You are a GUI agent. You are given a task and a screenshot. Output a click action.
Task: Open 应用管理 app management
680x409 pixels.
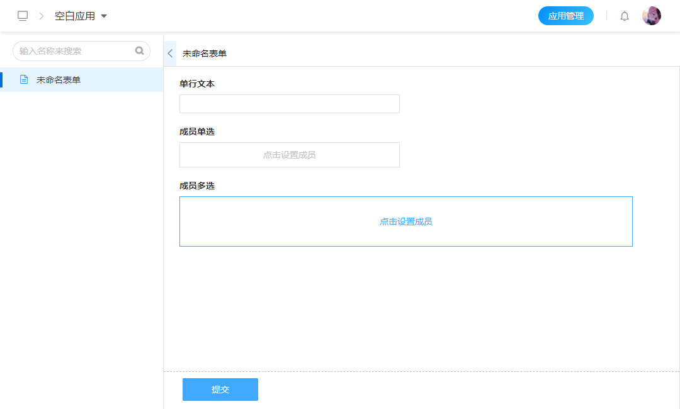tap(565, 16)
